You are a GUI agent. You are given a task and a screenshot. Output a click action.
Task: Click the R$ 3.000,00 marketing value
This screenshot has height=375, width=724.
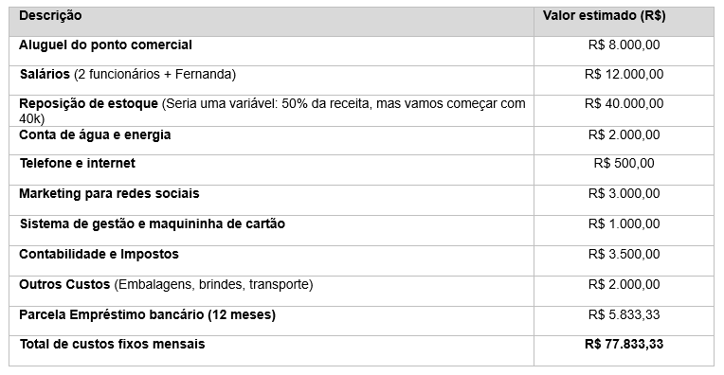click(x=624, y=194)
